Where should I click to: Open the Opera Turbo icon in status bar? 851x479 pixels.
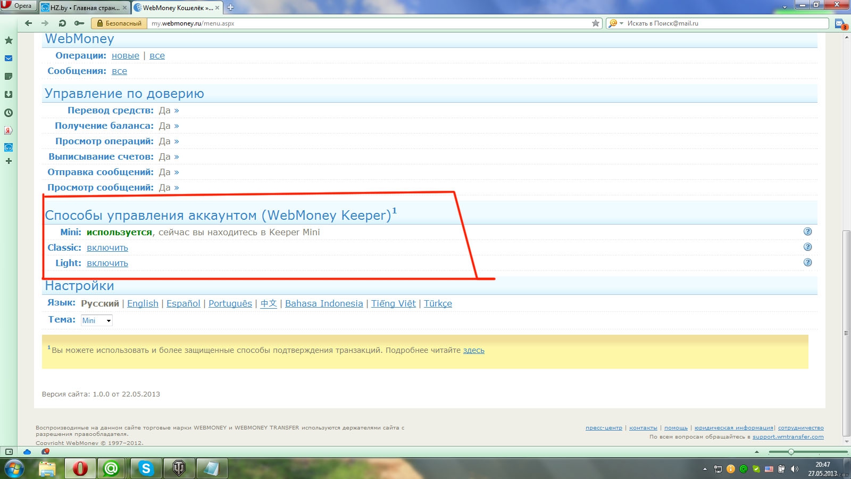[x=46, y=452]
